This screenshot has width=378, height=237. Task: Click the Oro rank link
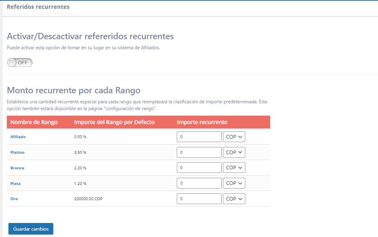(x=14, y=199)
